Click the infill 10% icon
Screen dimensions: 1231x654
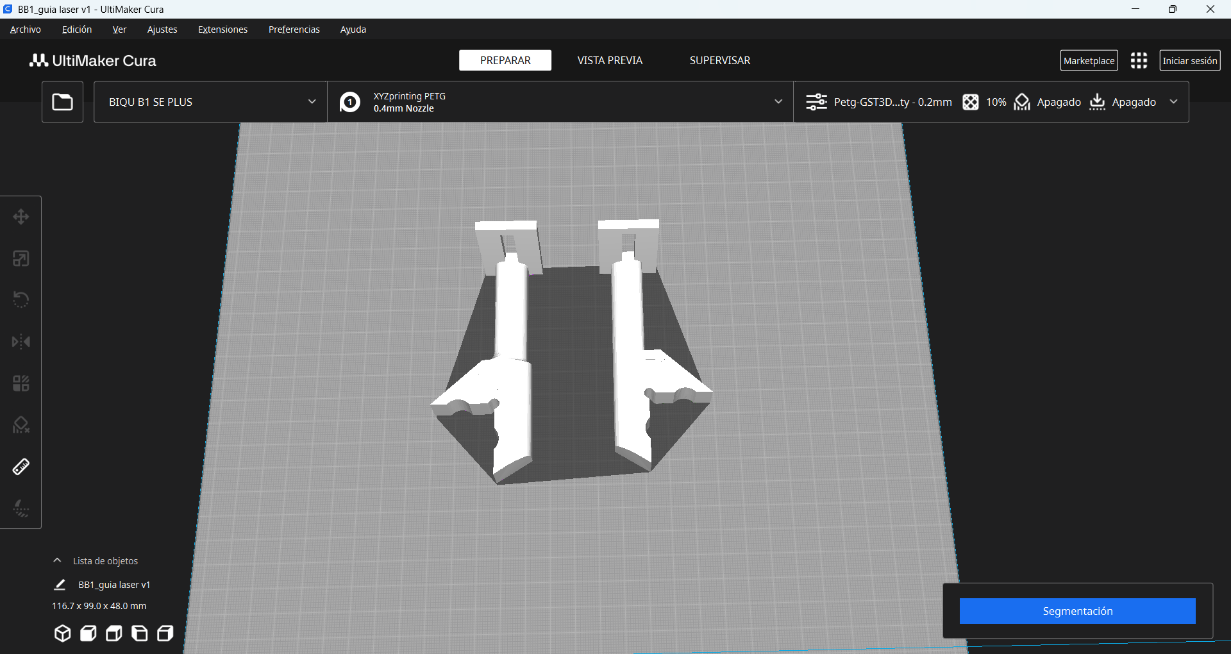(x=971, y=102)
